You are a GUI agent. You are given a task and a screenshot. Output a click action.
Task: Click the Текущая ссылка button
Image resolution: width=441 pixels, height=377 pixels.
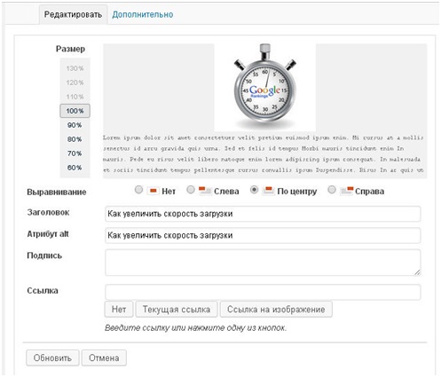(x=177, y=310)
